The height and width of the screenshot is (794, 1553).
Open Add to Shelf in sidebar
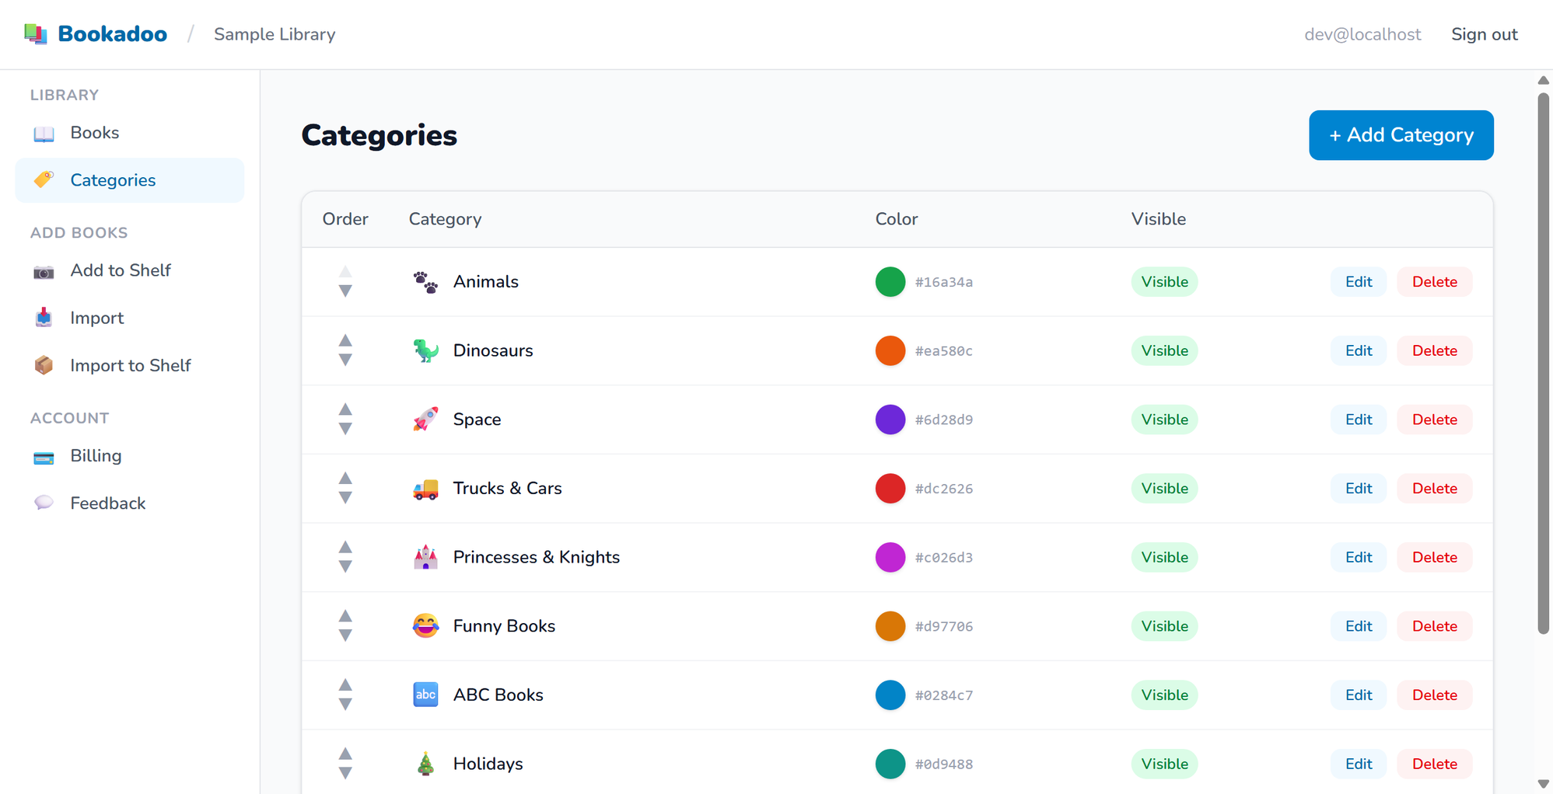(130, 270)
